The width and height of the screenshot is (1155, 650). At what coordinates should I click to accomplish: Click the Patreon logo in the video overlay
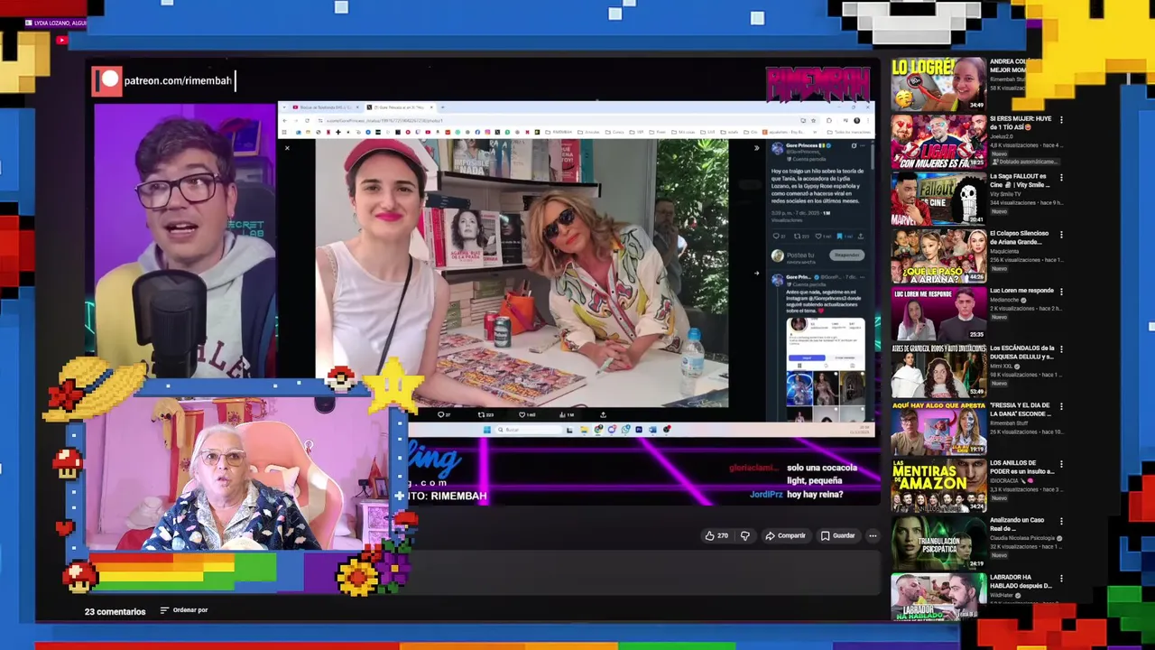(106, 80)
